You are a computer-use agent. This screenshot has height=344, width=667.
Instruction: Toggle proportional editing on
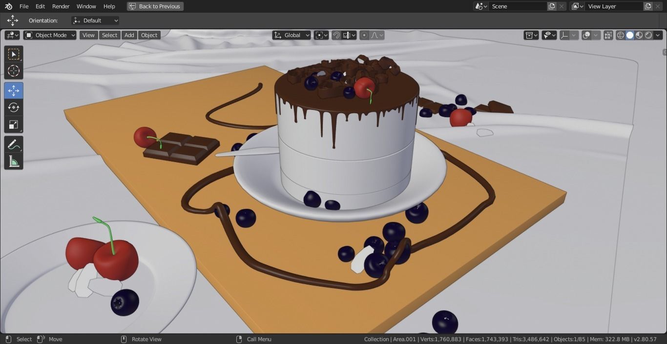tap(364, 35)
